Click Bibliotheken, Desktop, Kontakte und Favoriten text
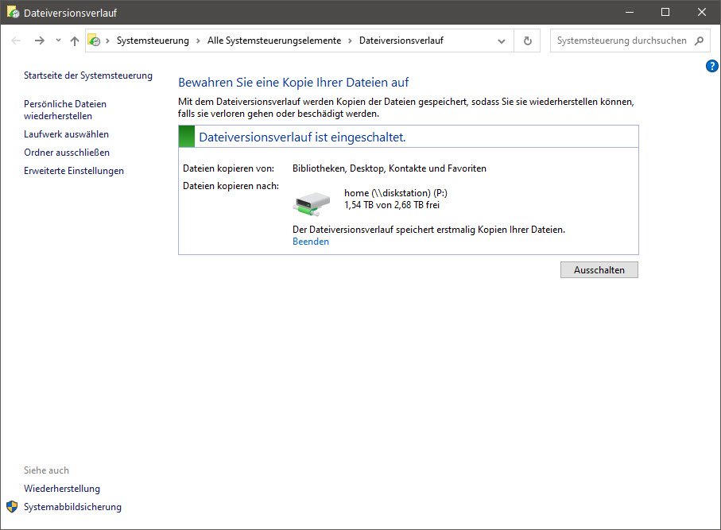721x530 pixels. 389,168
